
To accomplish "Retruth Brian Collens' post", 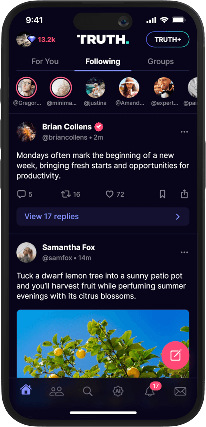I will (66, 194).
